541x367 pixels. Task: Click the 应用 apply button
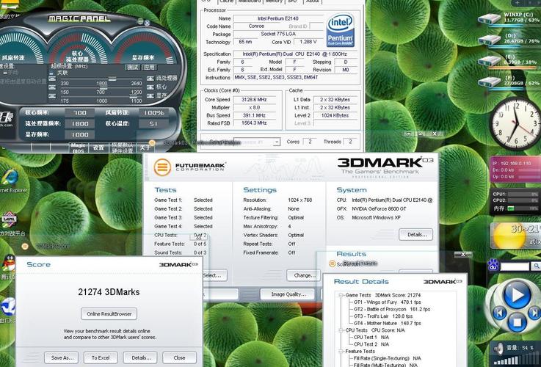[149, 68]
